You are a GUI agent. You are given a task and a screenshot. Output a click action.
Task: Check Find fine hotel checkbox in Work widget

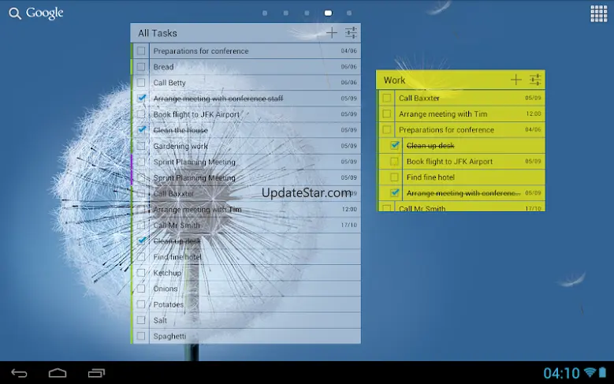394,177
